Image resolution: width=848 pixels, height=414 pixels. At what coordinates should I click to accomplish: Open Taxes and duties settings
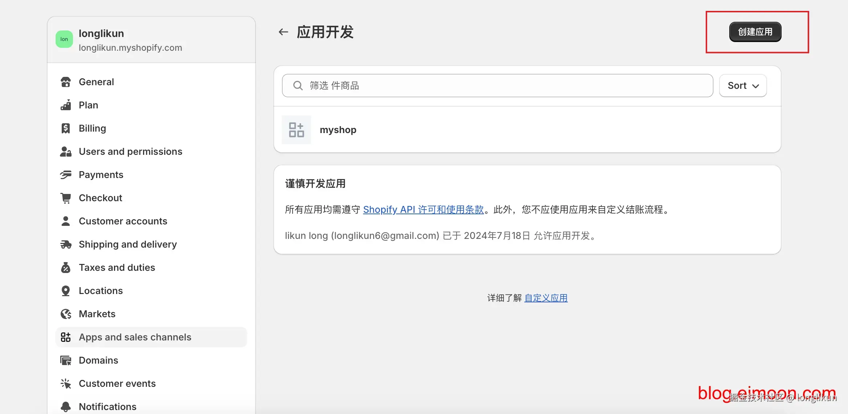point(117,268)
